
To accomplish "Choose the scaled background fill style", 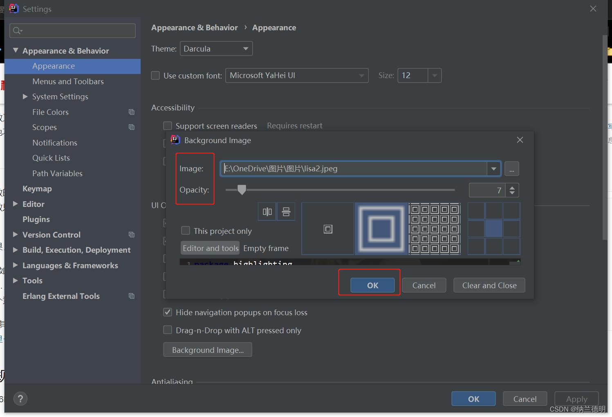I will 381,229.
